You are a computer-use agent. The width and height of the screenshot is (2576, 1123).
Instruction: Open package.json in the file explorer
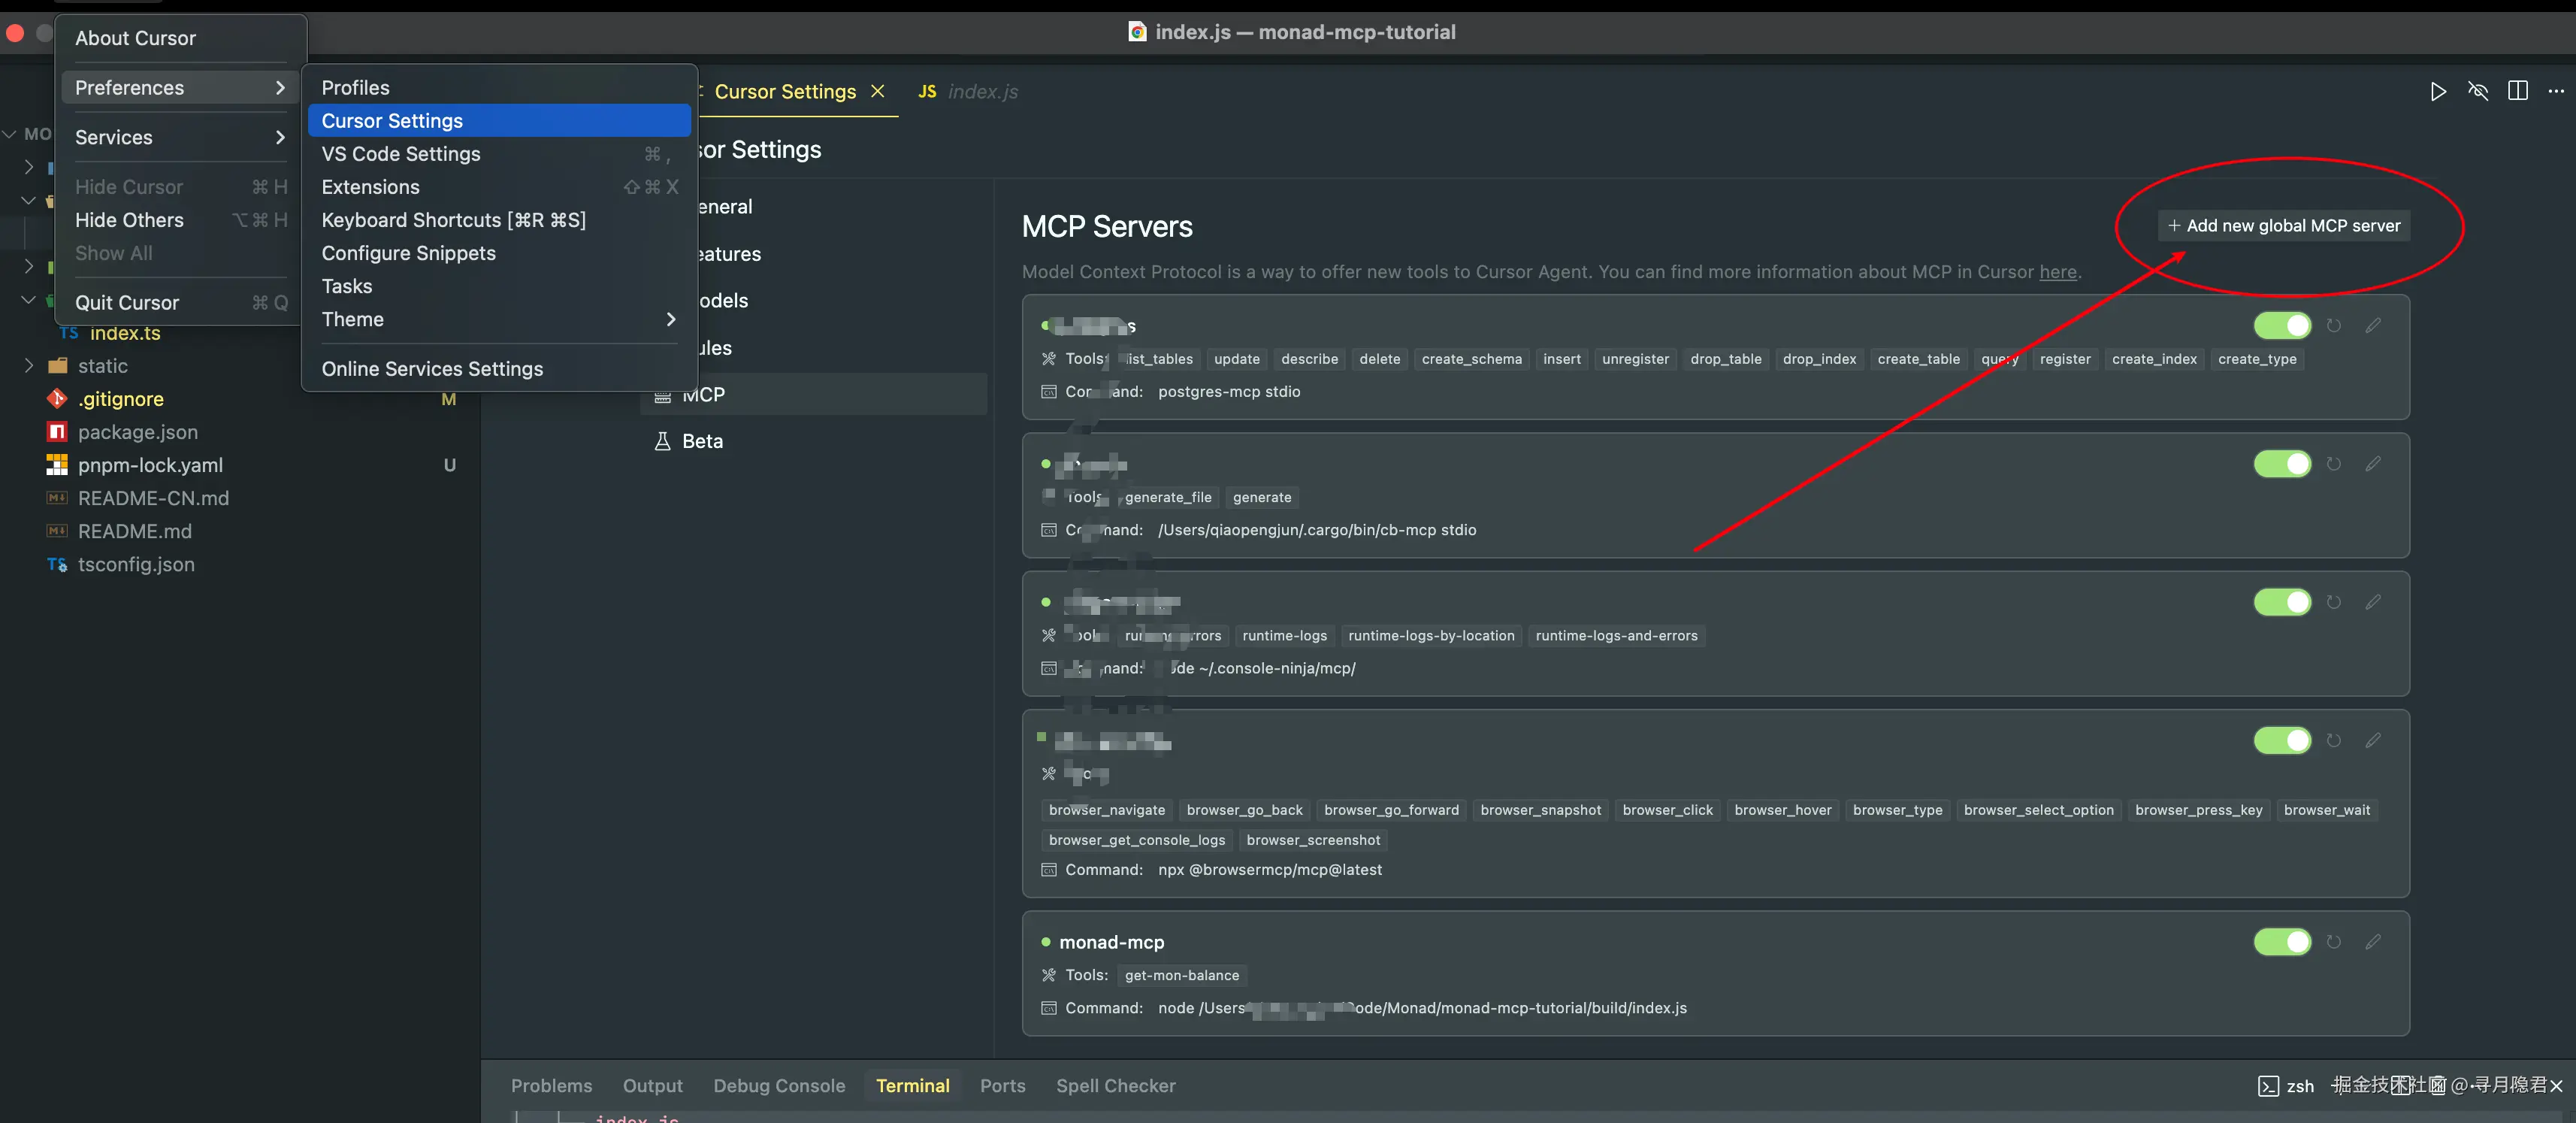click(138, 432)
